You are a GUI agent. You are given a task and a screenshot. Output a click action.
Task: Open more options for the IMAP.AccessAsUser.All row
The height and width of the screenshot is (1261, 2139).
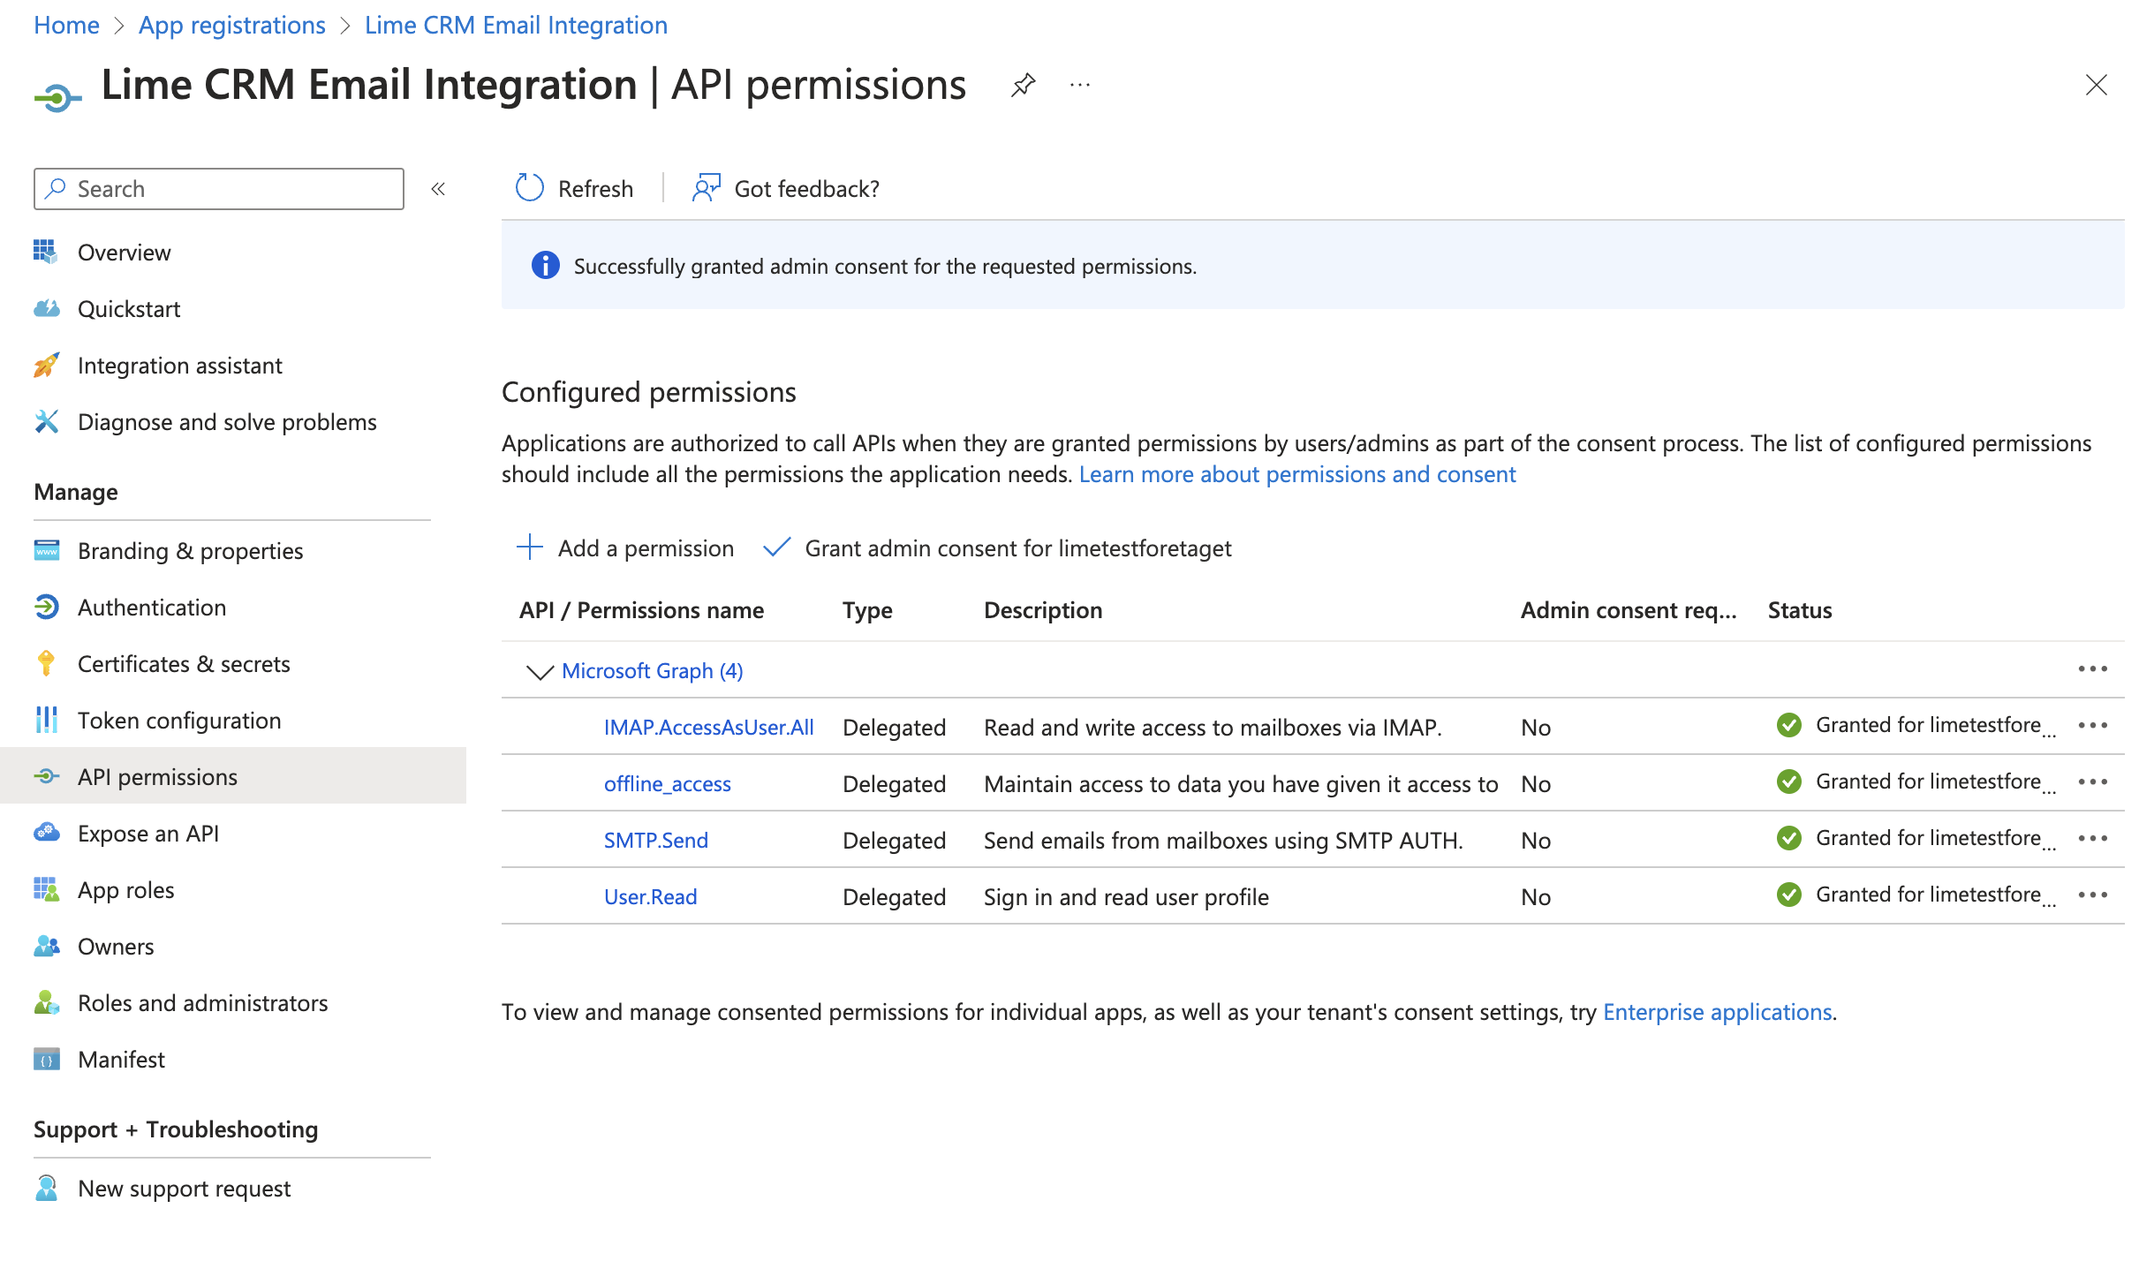[x=2092, y=726]
